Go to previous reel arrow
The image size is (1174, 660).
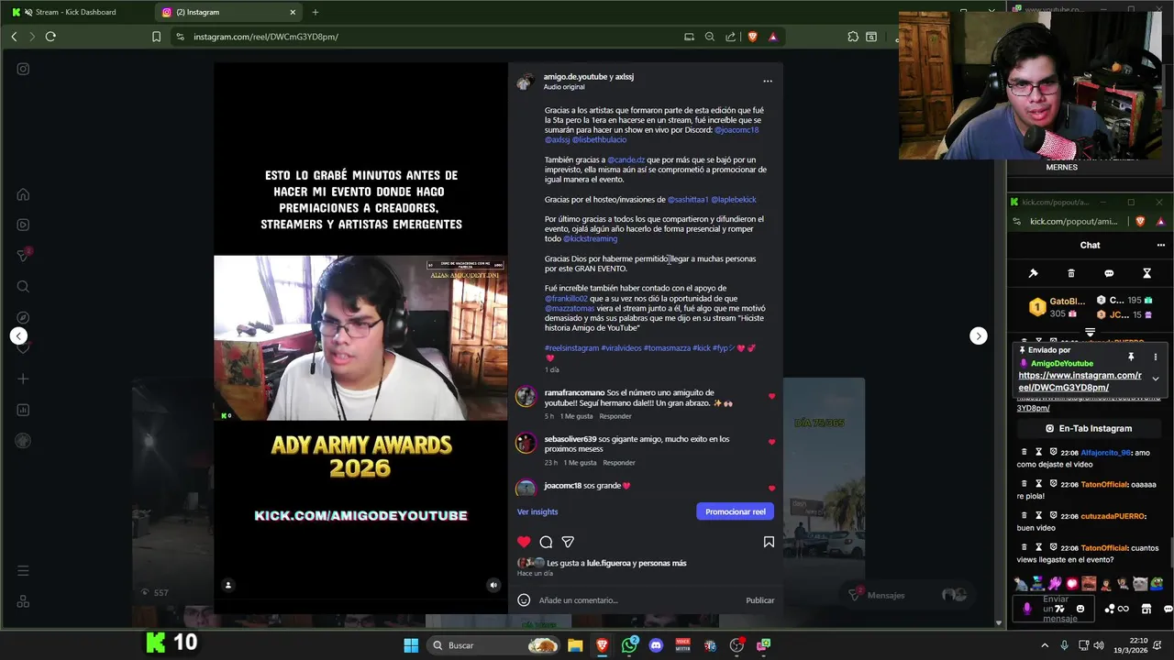[18, 336]
